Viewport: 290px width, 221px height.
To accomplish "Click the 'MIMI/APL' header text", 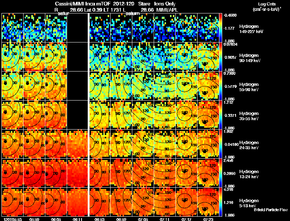I will click(167, 10).
